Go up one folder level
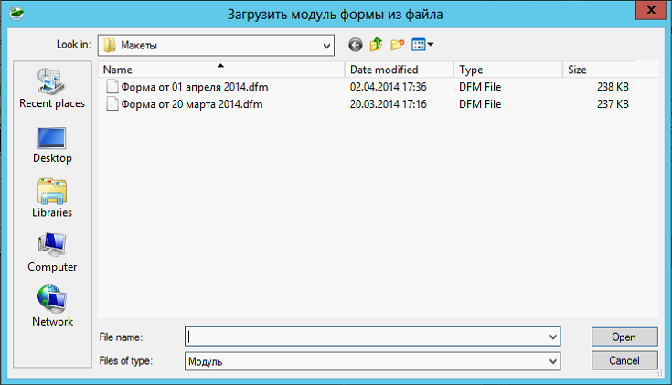This screenshot has height=385, width=672. (376, 44)
